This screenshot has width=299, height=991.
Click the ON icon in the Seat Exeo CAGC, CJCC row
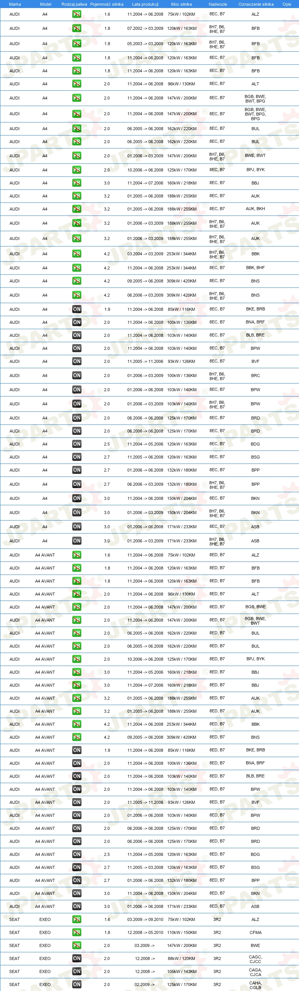pos(76,958)
